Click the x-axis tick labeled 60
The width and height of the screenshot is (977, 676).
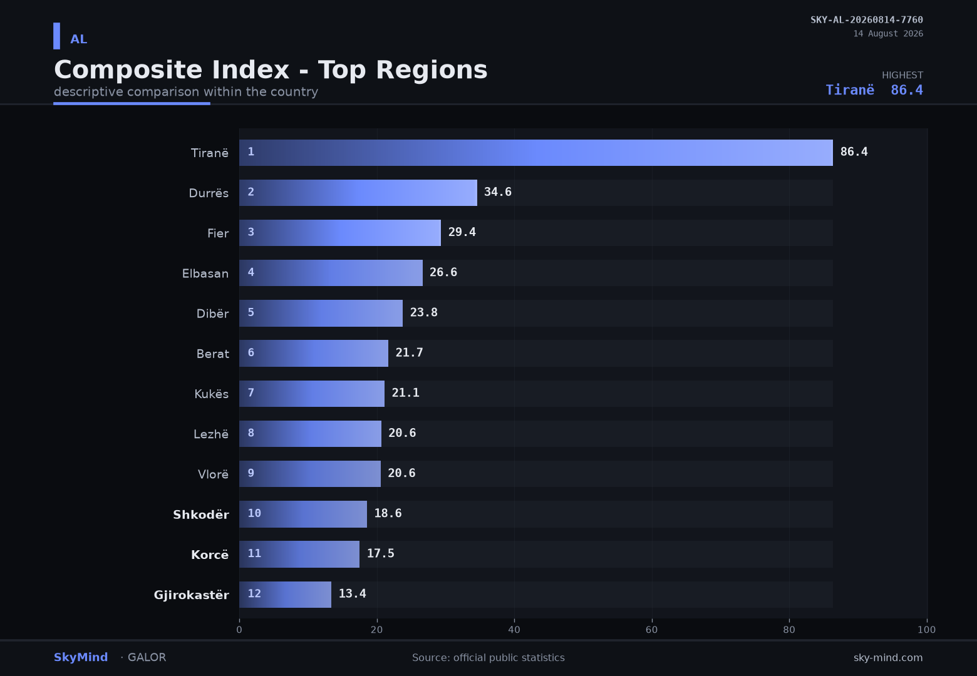(652, 630)
